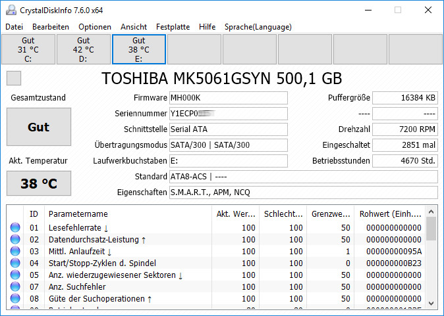Click the ID column header
The height and width of the screenshot is (316, 444).
(x=34, y=214)
